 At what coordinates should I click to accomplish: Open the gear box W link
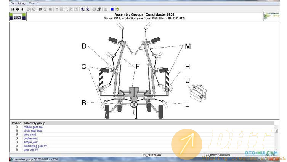click(31, 150)
